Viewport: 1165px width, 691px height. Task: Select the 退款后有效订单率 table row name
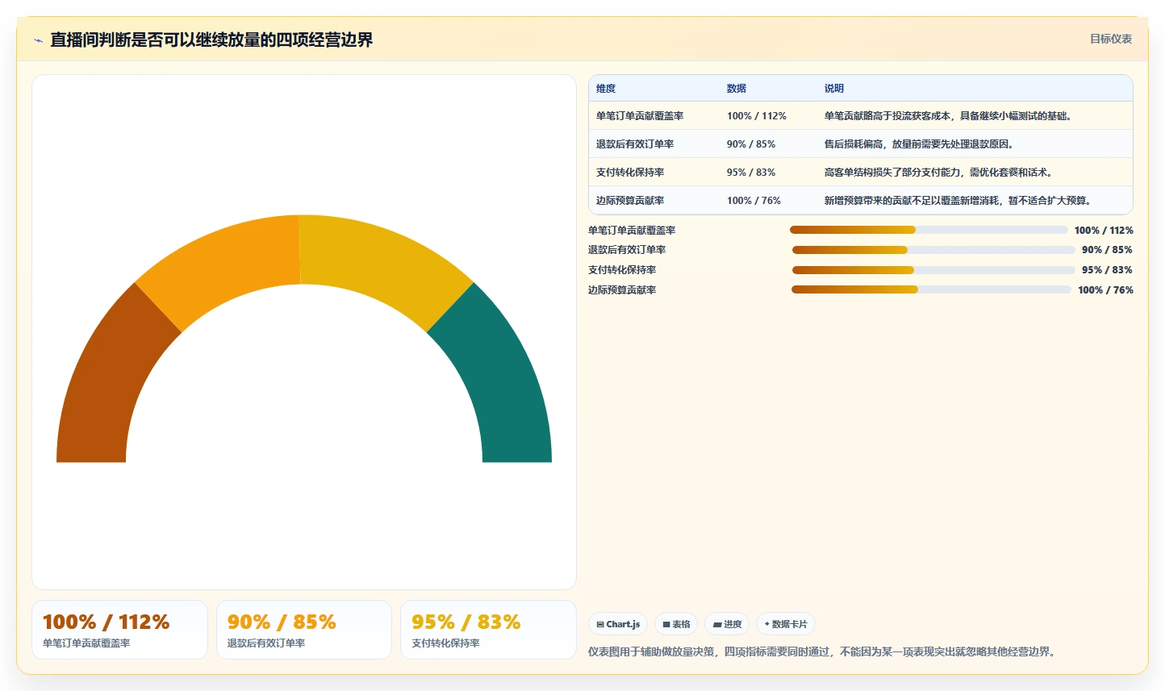coord(635,144)
